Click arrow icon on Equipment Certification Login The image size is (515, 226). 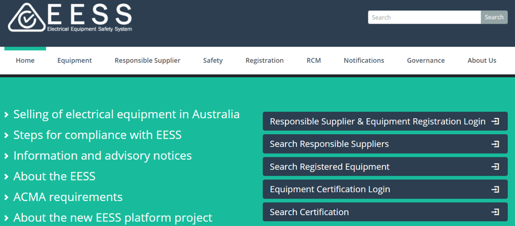(496, 189)
